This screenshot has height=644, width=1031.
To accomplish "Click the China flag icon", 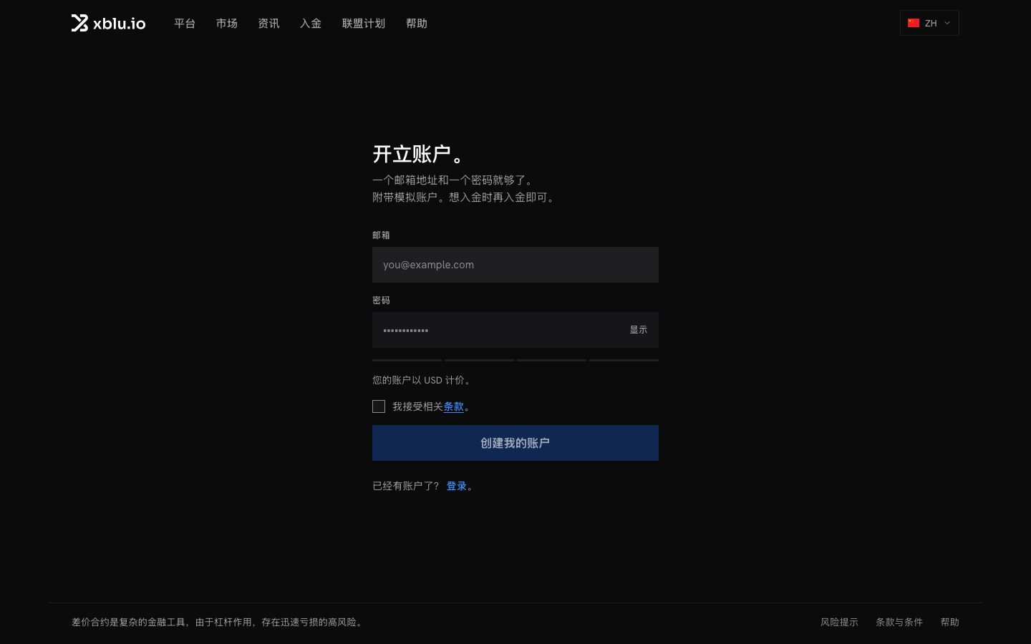I will pyautogui.click(x=914, y=23).
